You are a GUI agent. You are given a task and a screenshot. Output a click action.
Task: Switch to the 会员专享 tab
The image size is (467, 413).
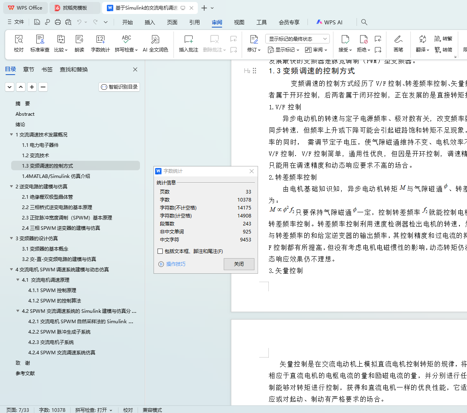pyautogui.click(x=289, y=22)
